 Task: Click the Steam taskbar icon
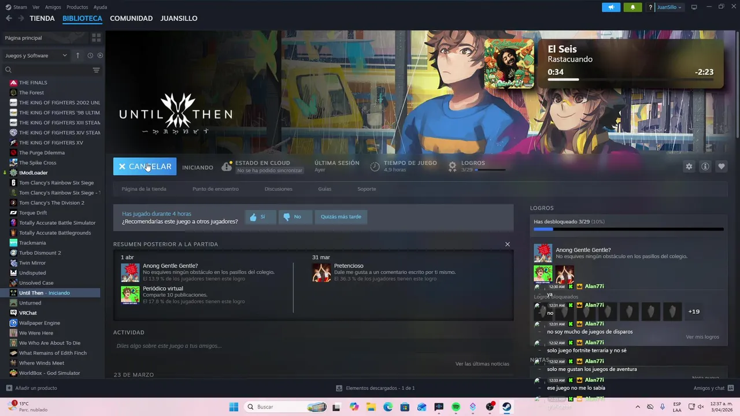click(506, 407)
